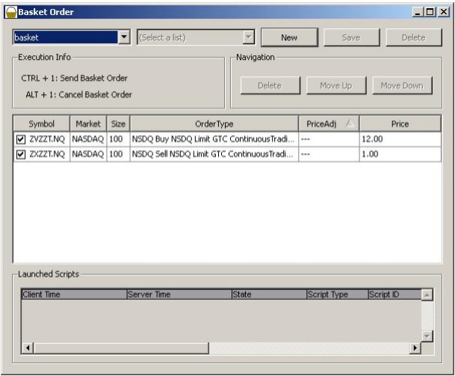Toggle checkbox for the ZVZZT.NQ Sell order
Image resolution: width=455 pixels, height=376 pixels.
point(20,154)
